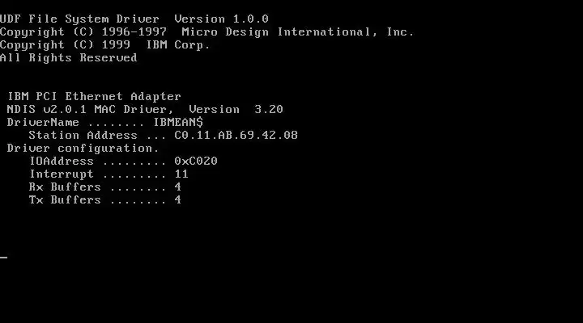Select the Micro Design International, Inc. text
This screenshot has width=583, height=323.
tap(297, 32)
